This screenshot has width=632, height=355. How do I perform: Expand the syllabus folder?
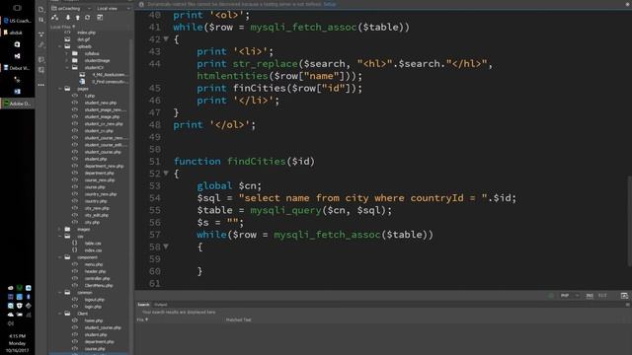(67, 53)
